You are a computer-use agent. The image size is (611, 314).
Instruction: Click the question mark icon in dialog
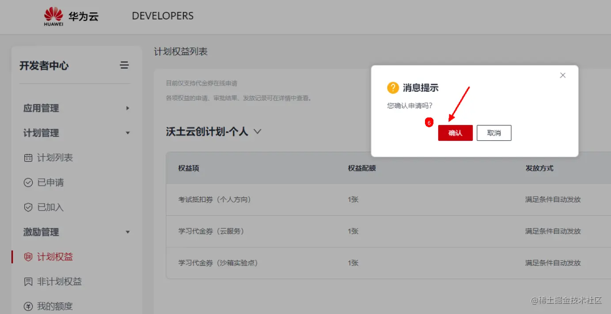393,87
